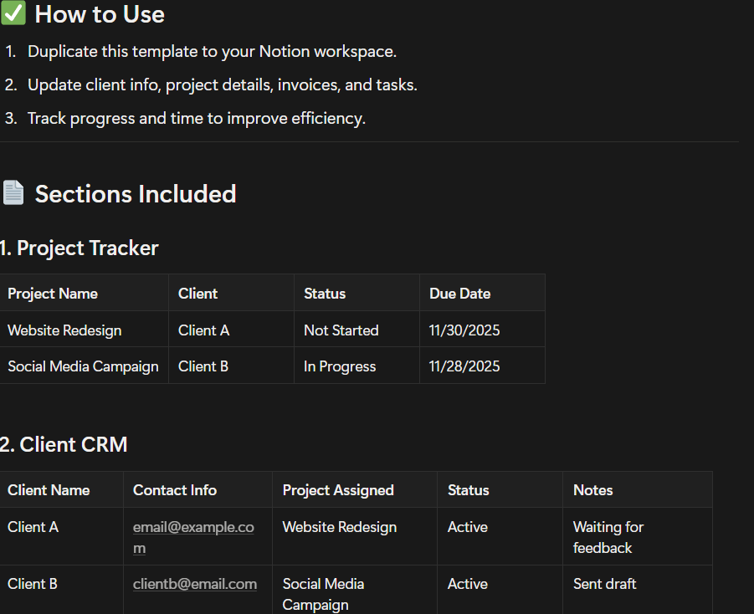
Task: Select the "11/30/2025" due date cell
Action: pyautogui.click(x=482, y=330)
